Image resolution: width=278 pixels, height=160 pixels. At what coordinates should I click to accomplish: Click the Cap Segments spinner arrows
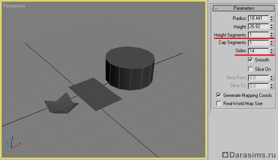271,43
